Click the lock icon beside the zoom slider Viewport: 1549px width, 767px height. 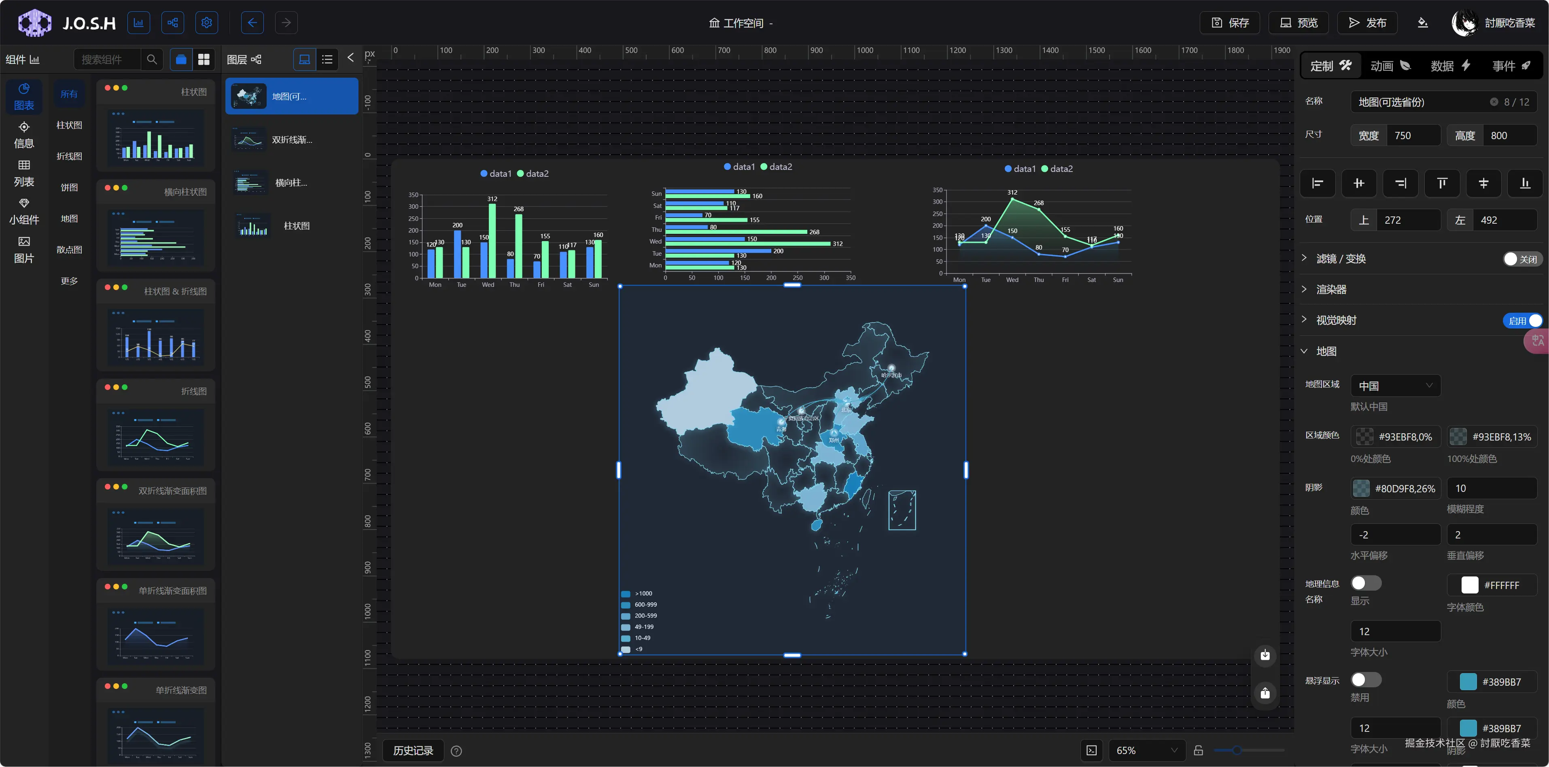(x=1198, y=750)
